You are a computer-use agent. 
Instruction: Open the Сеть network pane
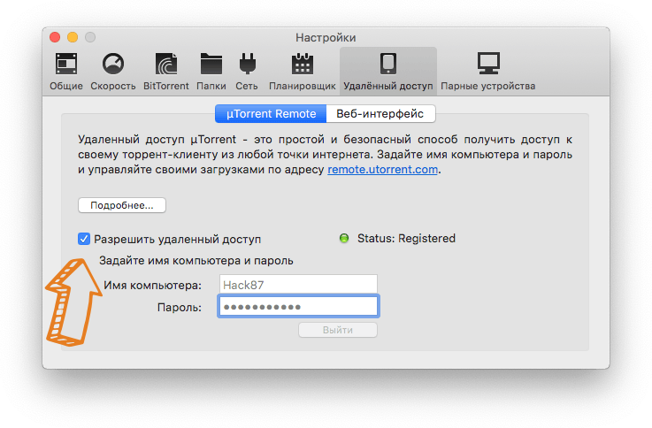[x=247, y=72]
